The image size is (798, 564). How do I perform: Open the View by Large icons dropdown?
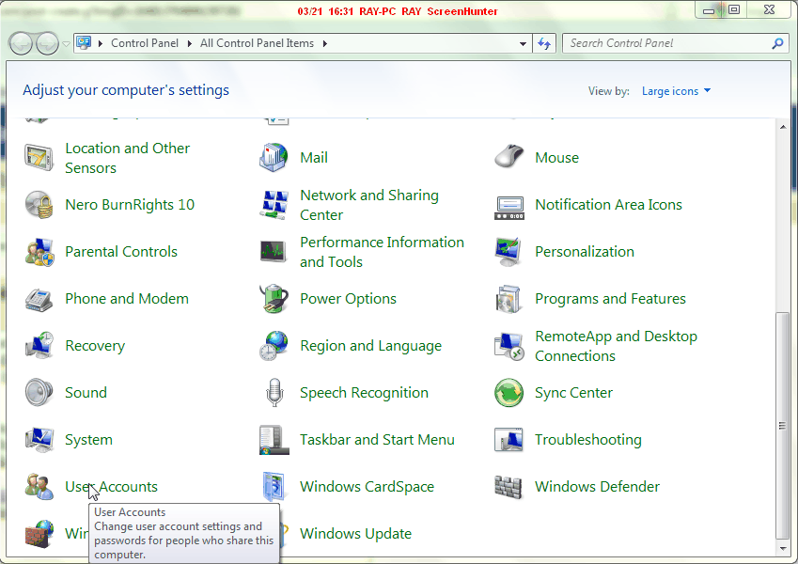click(676, 91)
